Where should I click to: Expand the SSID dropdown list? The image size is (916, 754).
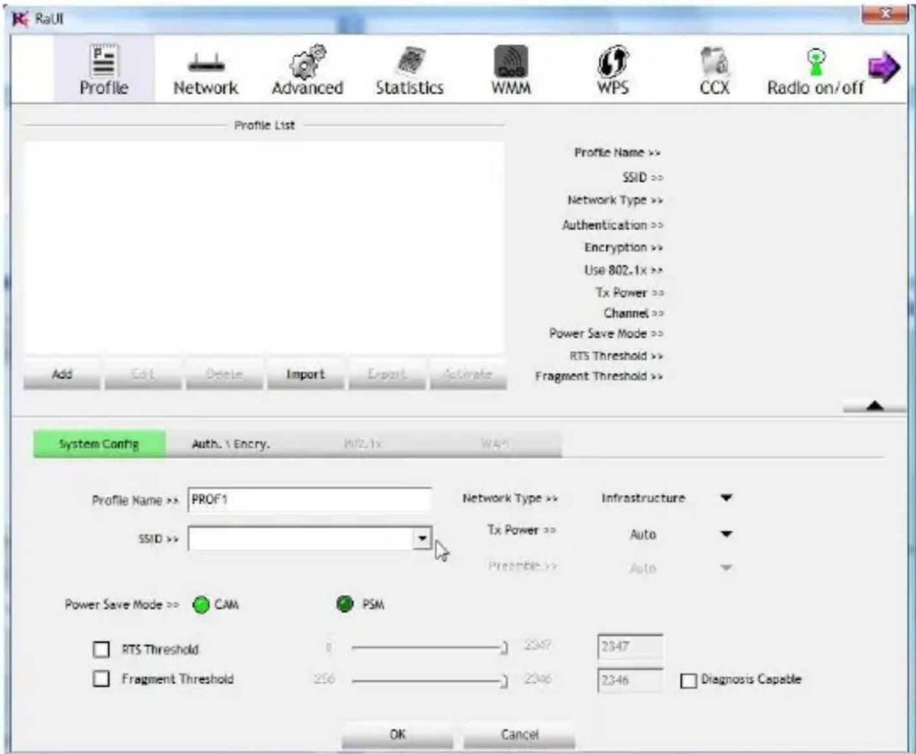coord(422,538)
